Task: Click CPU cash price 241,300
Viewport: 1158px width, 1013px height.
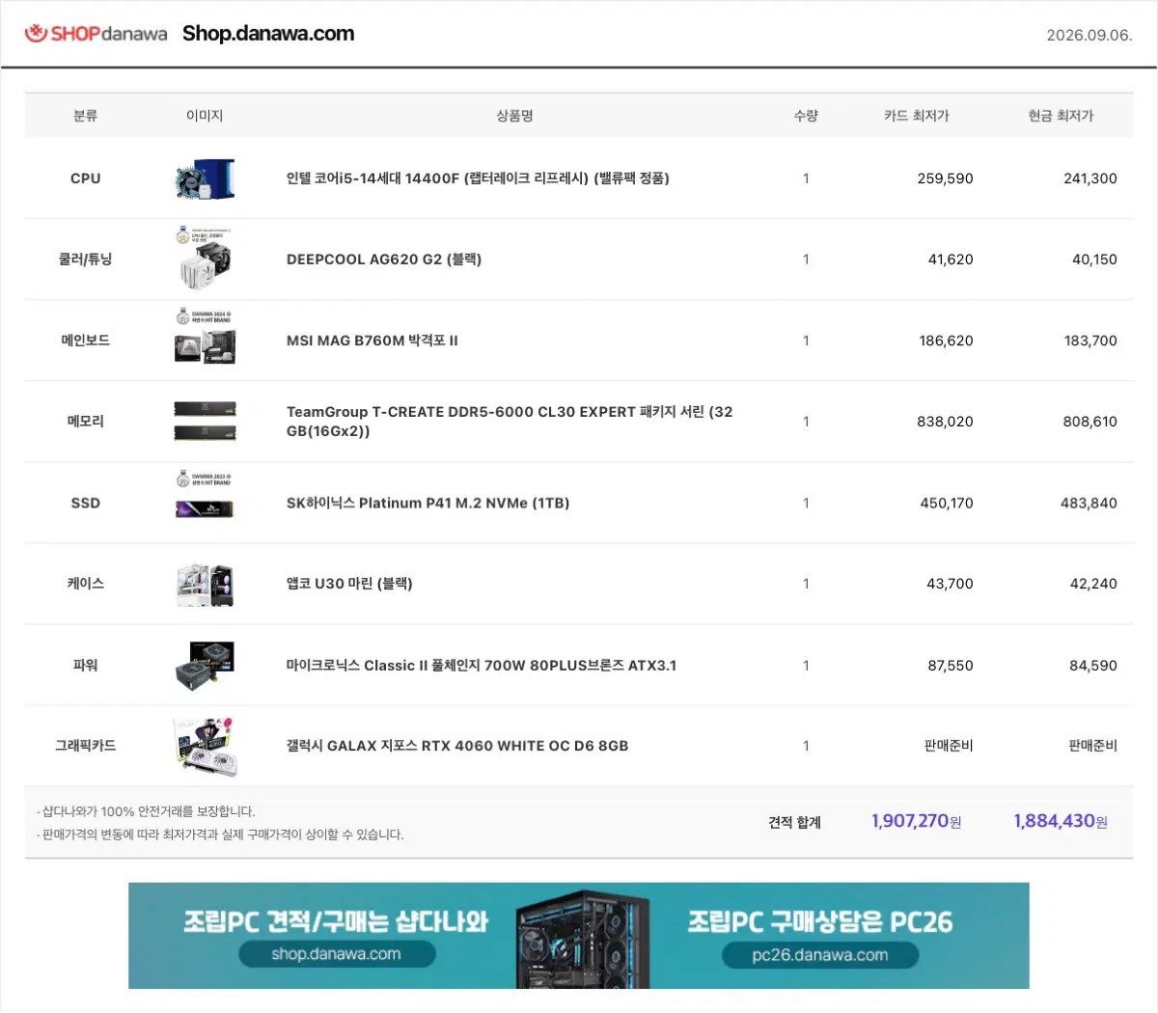Action: click(1090, 178)
